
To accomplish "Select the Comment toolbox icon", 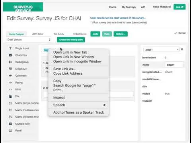I will pyautogui.click(x=10, y=75).
